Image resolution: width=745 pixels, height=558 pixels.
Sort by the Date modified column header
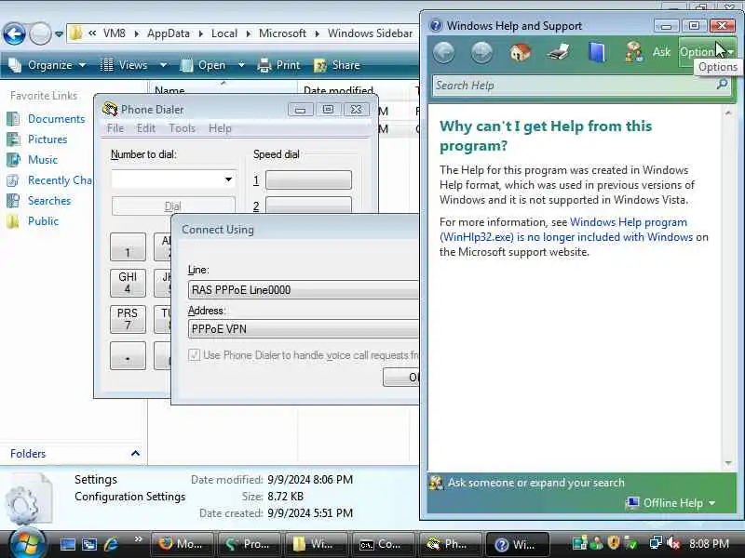[x=338, y=90]
